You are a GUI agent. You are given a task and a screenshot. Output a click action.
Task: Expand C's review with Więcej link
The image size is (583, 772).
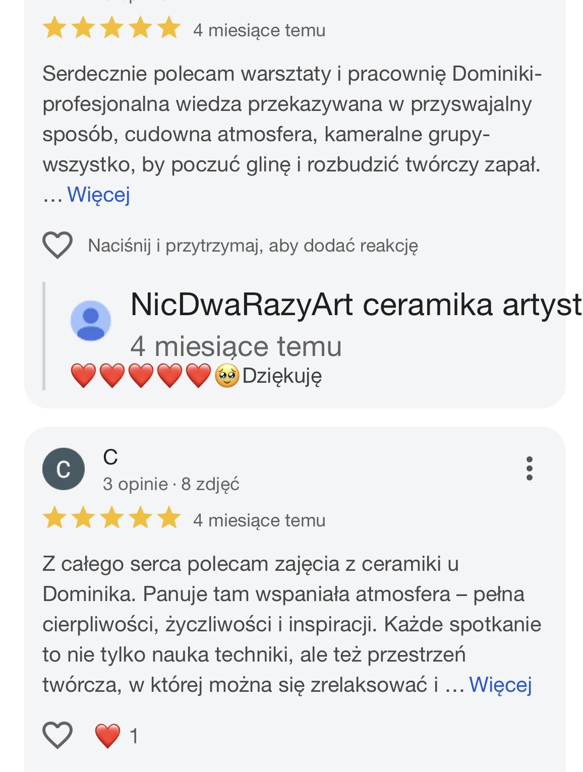(x=500, y=685)
